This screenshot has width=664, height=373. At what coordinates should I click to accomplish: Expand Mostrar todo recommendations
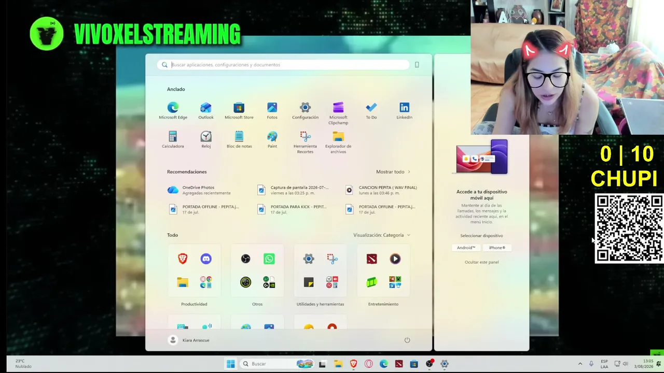coord(393,171)
